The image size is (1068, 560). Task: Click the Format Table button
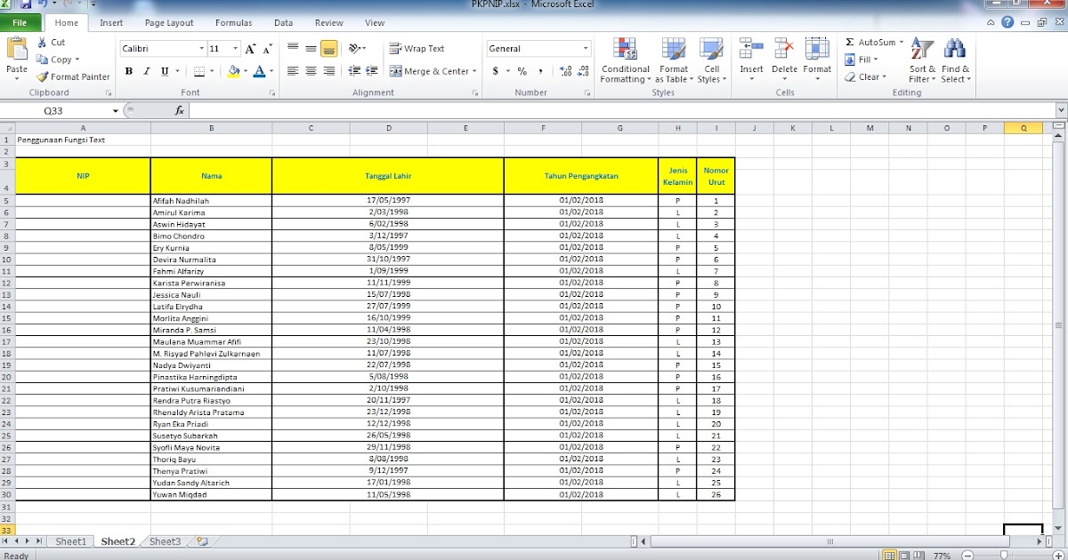[674, 62]
